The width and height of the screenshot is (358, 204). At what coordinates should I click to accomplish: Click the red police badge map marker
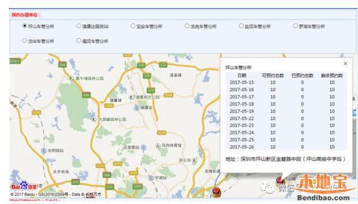[x=215, y=192]
